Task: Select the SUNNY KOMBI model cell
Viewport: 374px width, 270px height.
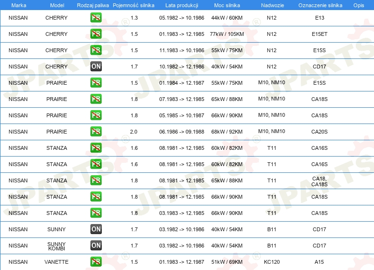Action: pos(56,246)
